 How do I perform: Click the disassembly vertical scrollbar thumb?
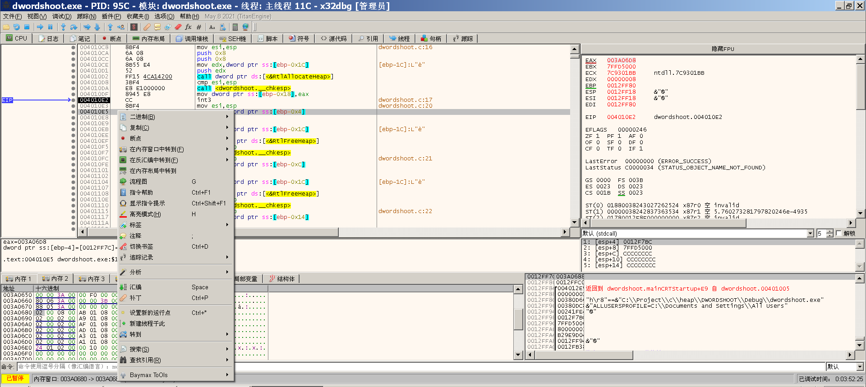point(575,56)
